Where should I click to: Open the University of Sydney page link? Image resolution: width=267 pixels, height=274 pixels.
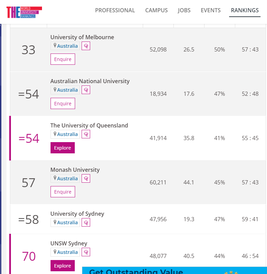(77, 214)
